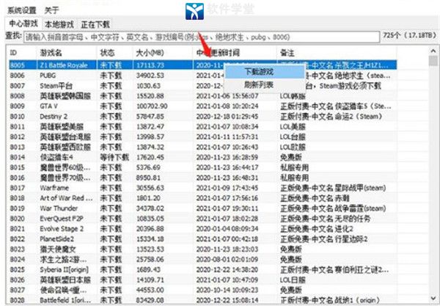Screen dimensions: 440x306
Task: Select the Steam平台 row
Action: click(x=202, y=86)
